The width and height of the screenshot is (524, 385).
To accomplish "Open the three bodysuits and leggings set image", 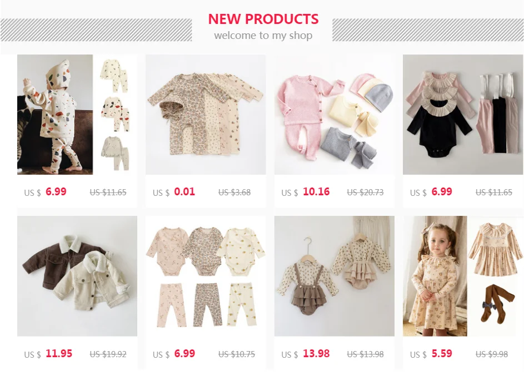I will coord(206,276).
